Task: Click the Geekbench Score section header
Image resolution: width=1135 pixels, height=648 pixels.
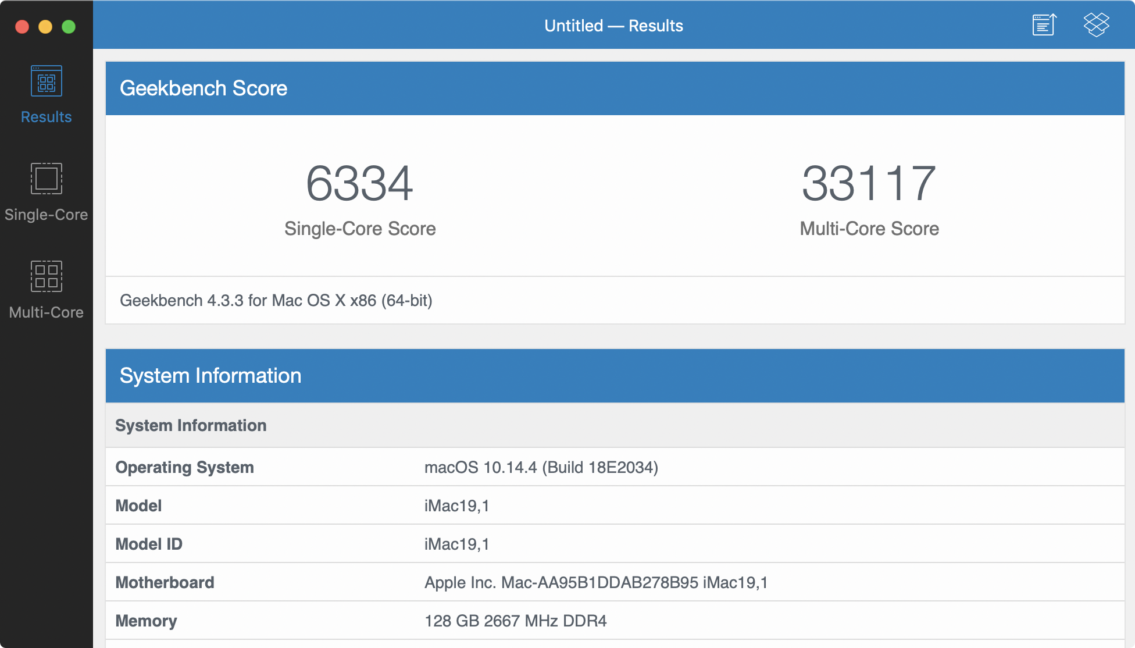Action: (x=204, y=88)
